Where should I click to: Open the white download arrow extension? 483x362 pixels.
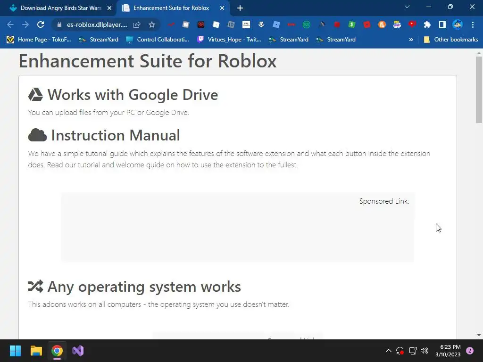point(261,25)
